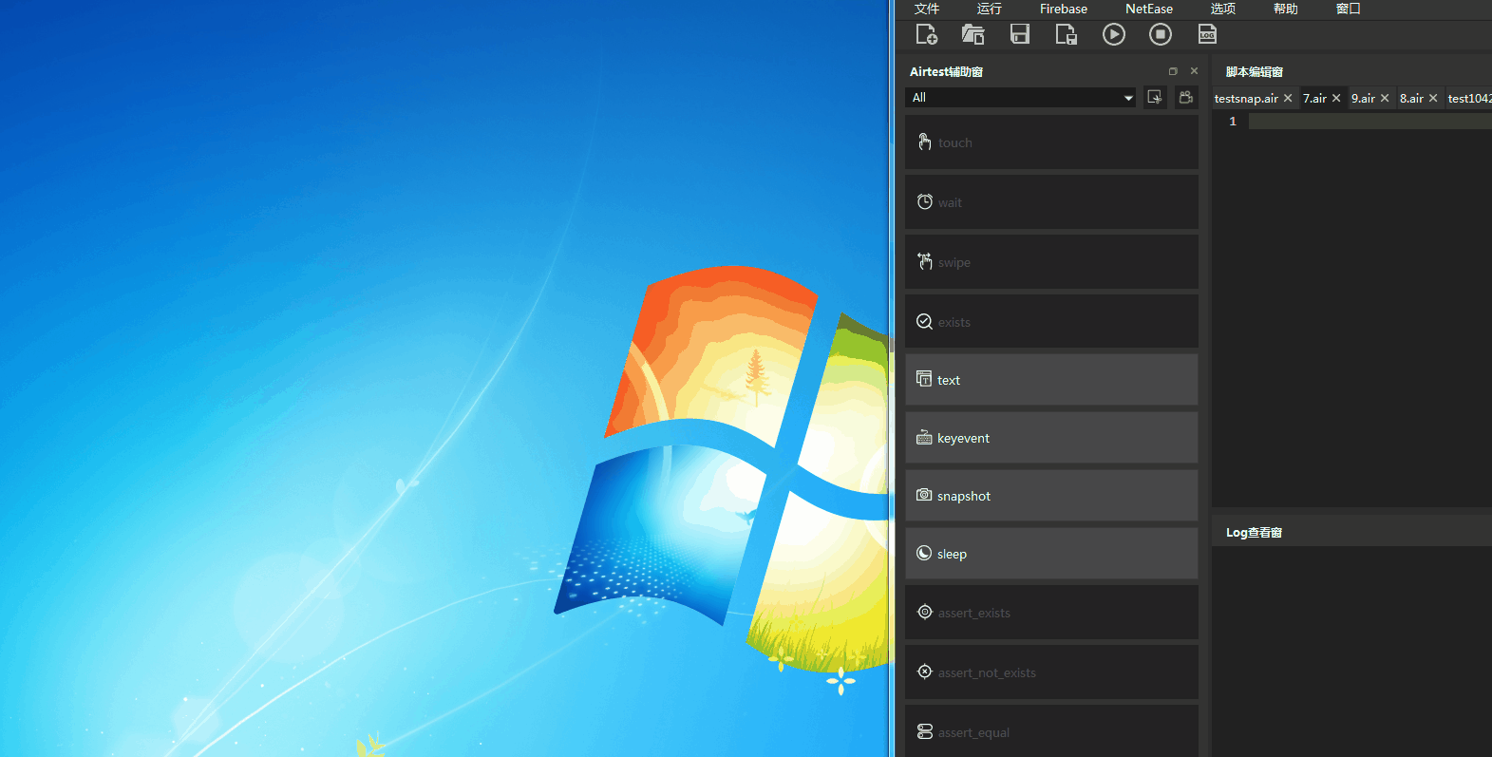1492x757 pixels.
Task: Open the 帮助 menu
Action: click(x=1286, y=9)
